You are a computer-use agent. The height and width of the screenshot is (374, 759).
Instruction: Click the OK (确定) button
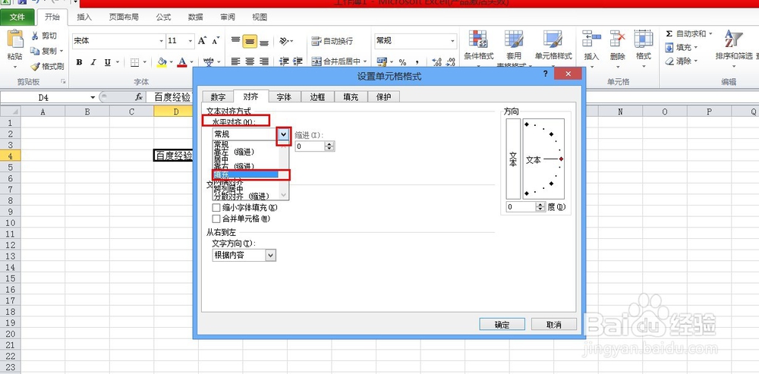[502, 325]
